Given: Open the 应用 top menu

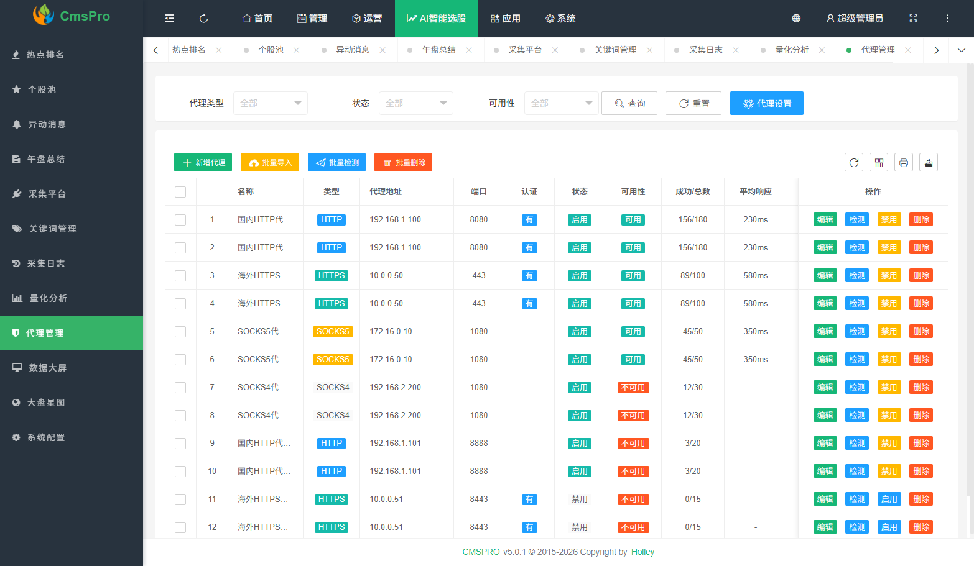Looking at the screenshot, I should 506,19.
